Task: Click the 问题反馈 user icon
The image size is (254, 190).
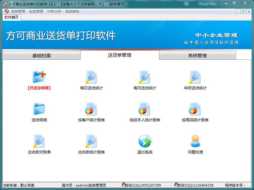Action: (195, 141)
